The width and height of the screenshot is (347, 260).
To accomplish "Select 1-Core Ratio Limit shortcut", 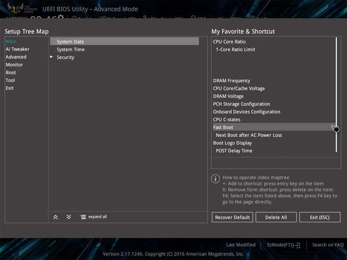I will (x=236, y=49).
